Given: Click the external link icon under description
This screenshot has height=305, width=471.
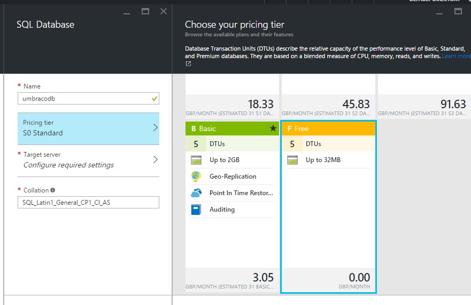Looking at the screenshot, I should [x=188, y=63].
